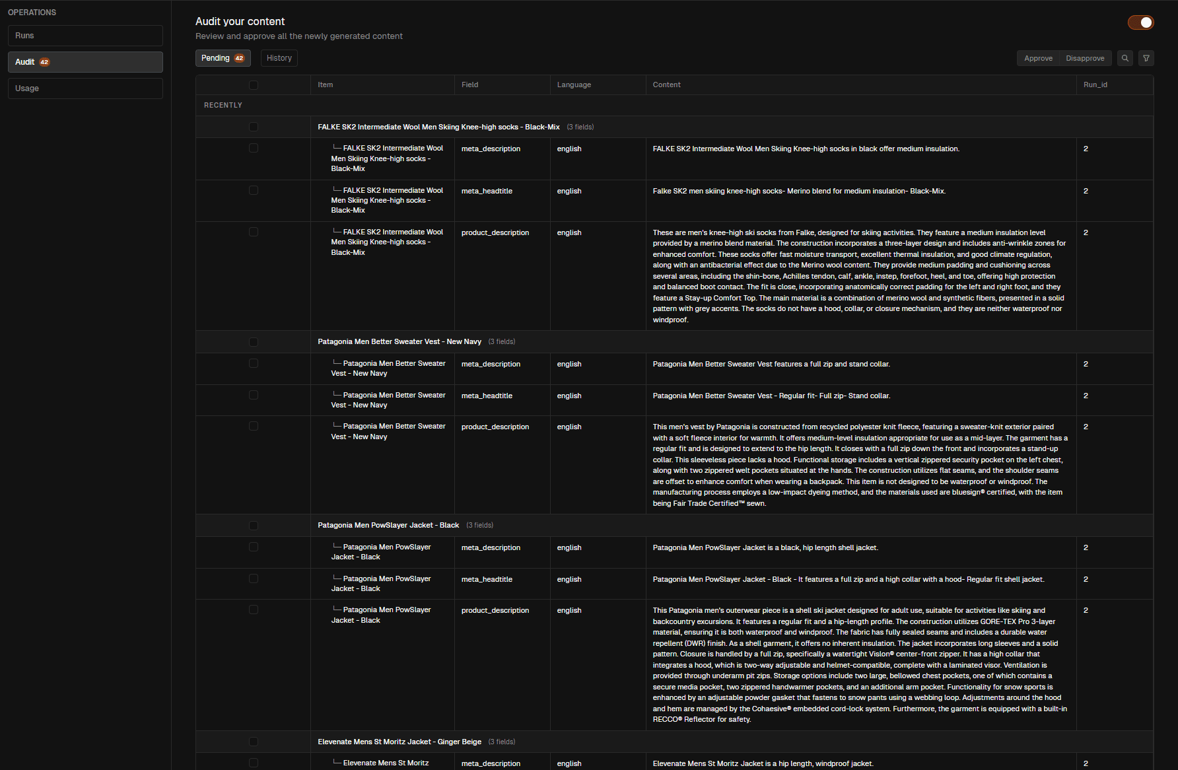Tick the FALKE meta_headtitle row checkbox

click(254, 190)
